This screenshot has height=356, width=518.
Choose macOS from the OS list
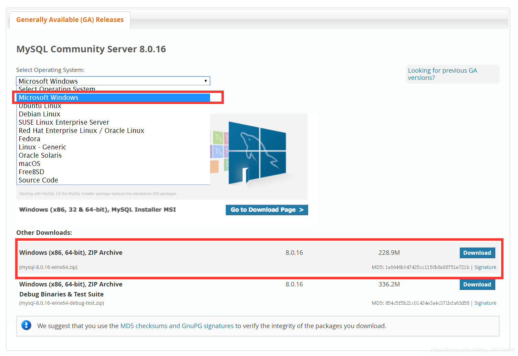[113, 164]
